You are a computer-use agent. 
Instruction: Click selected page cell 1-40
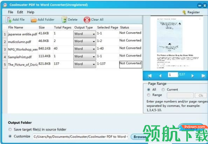click(100, 48)
